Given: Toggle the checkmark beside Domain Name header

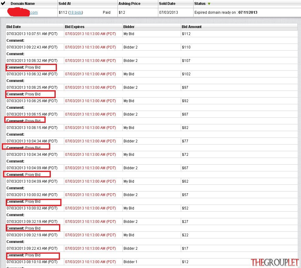Looking at the screenshot, I should click(x=3, y=3).
